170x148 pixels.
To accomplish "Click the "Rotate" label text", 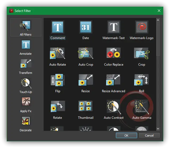I will click(57, 117).
